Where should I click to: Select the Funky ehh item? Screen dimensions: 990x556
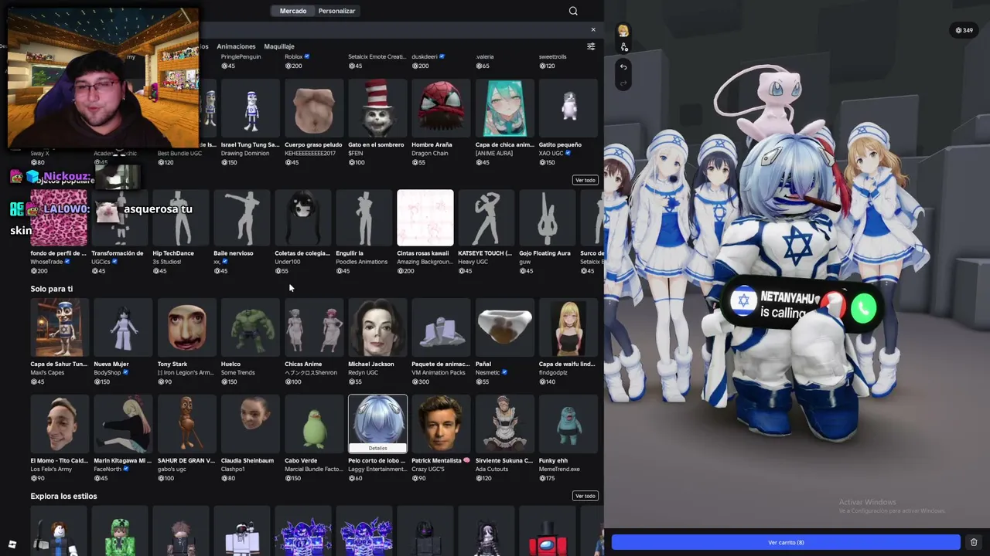(568, 424)
